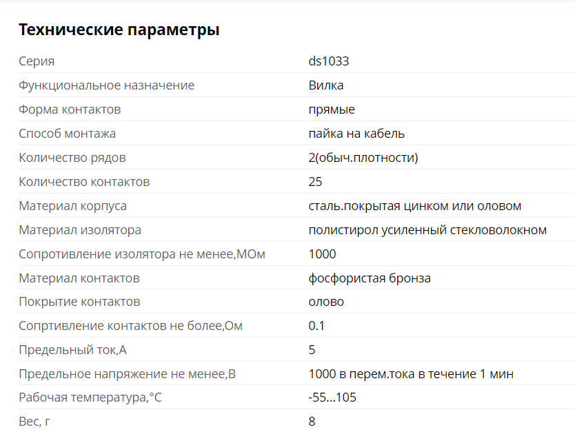
Task: Click the value "2(обыч.плотности)"
Action: pyautogui.click(x=363, y=158)
